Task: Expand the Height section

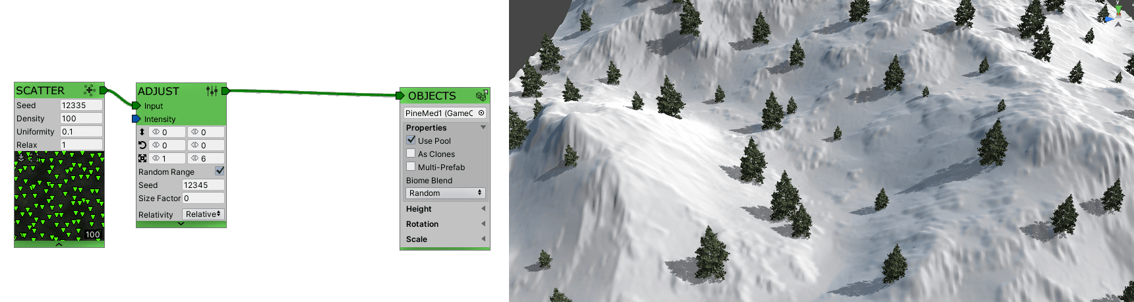Action: coord(483,208)
